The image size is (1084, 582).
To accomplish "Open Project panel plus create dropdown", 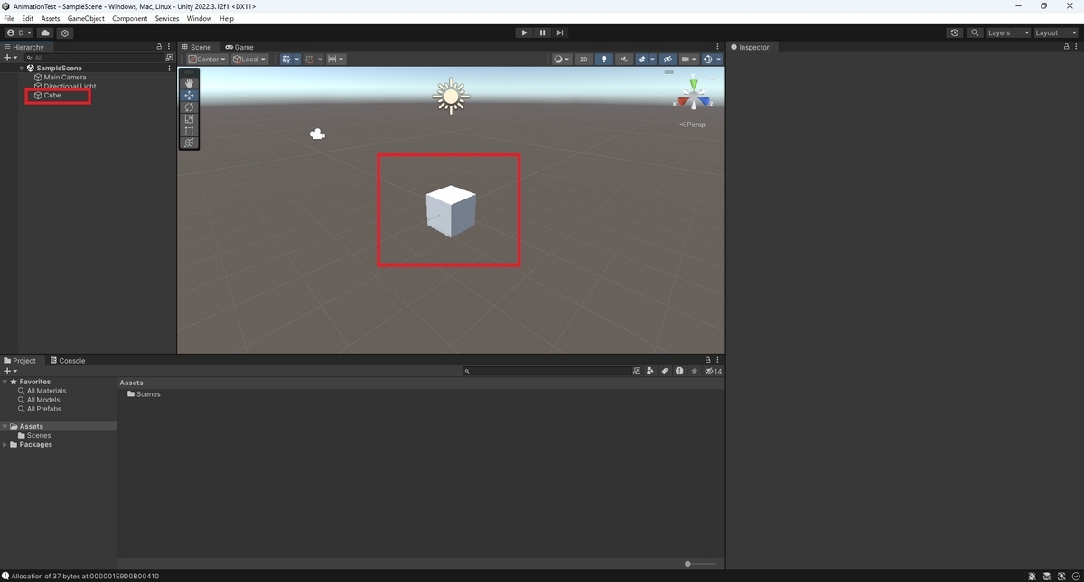I will pyautogui.click(x=11, y=371).
